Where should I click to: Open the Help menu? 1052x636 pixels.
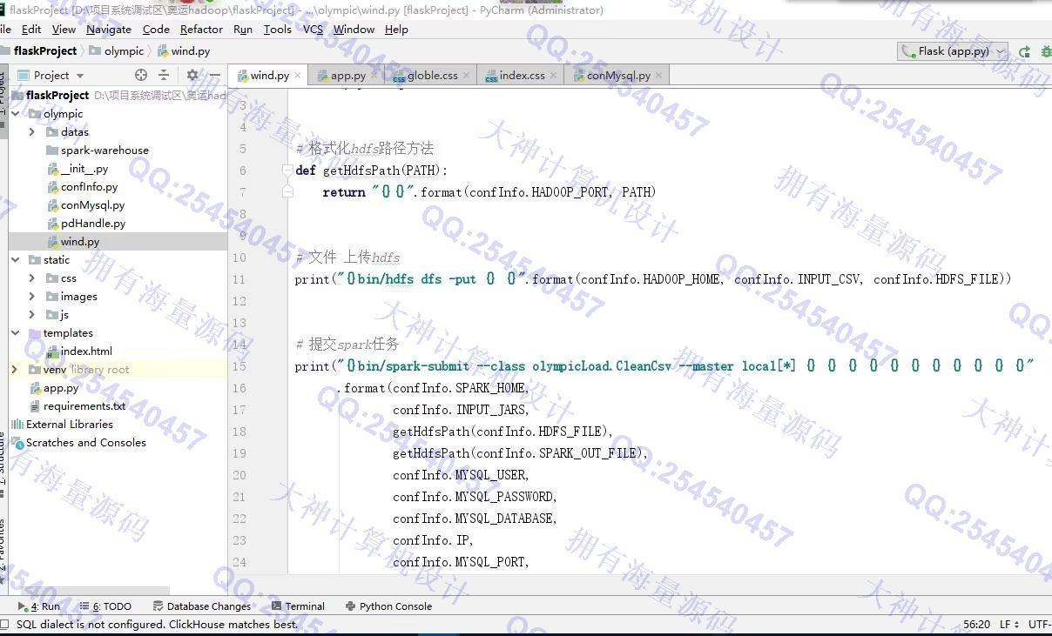coord(396,29)
